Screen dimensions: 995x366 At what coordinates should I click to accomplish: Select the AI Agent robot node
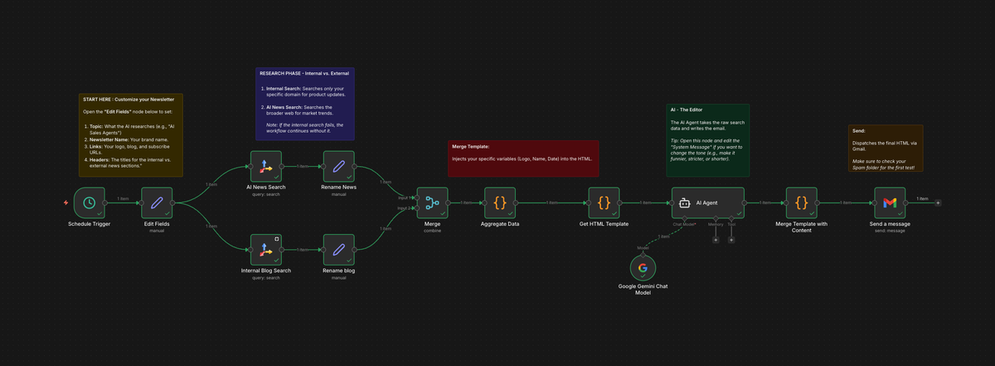click(708, 203)
